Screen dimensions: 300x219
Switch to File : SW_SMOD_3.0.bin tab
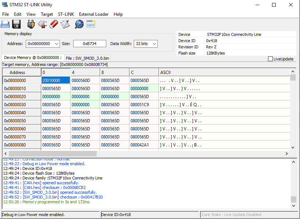(87, 58)
